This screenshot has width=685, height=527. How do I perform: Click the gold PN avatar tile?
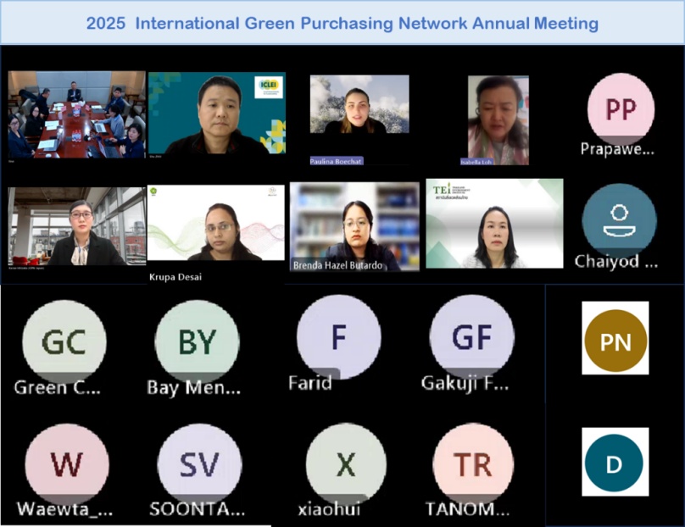click(616, 339)
